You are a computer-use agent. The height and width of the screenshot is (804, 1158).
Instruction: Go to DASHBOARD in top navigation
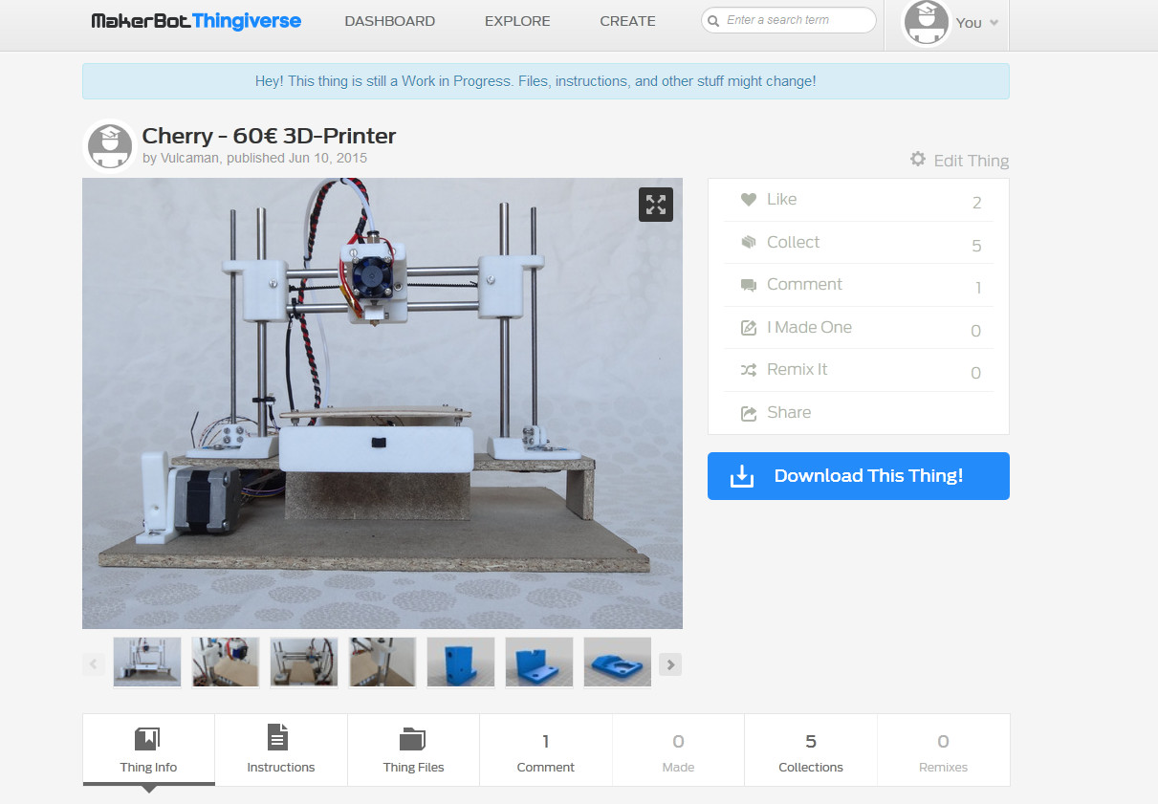click(x=389, y=21)
